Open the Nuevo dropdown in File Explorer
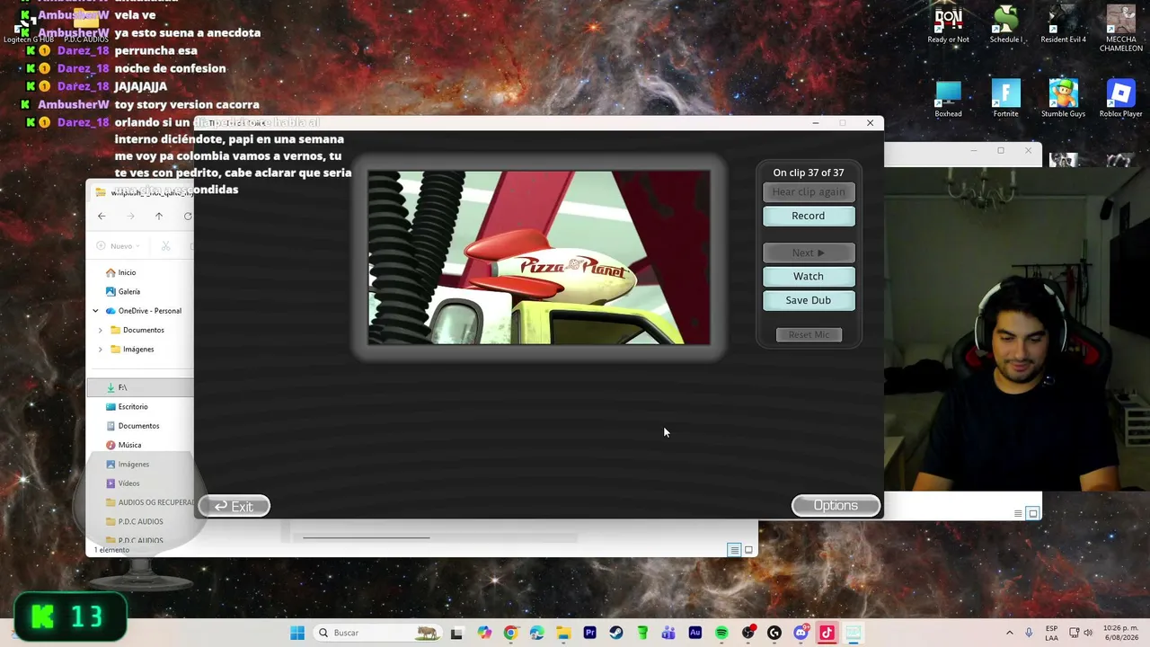The image size is (1150, 647). point(118,245)
